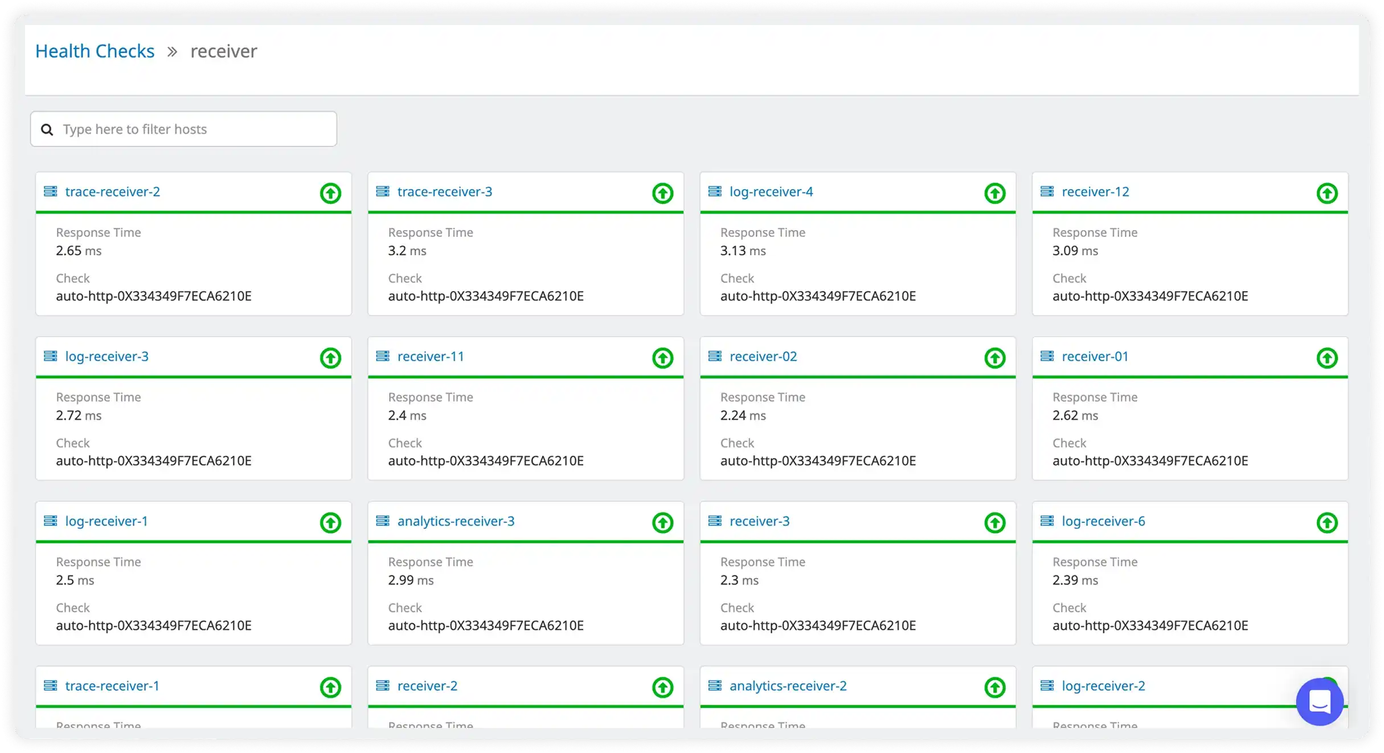Open the chat support widget bubble
Screen dimensions: 1384x753
[1319, 701]
